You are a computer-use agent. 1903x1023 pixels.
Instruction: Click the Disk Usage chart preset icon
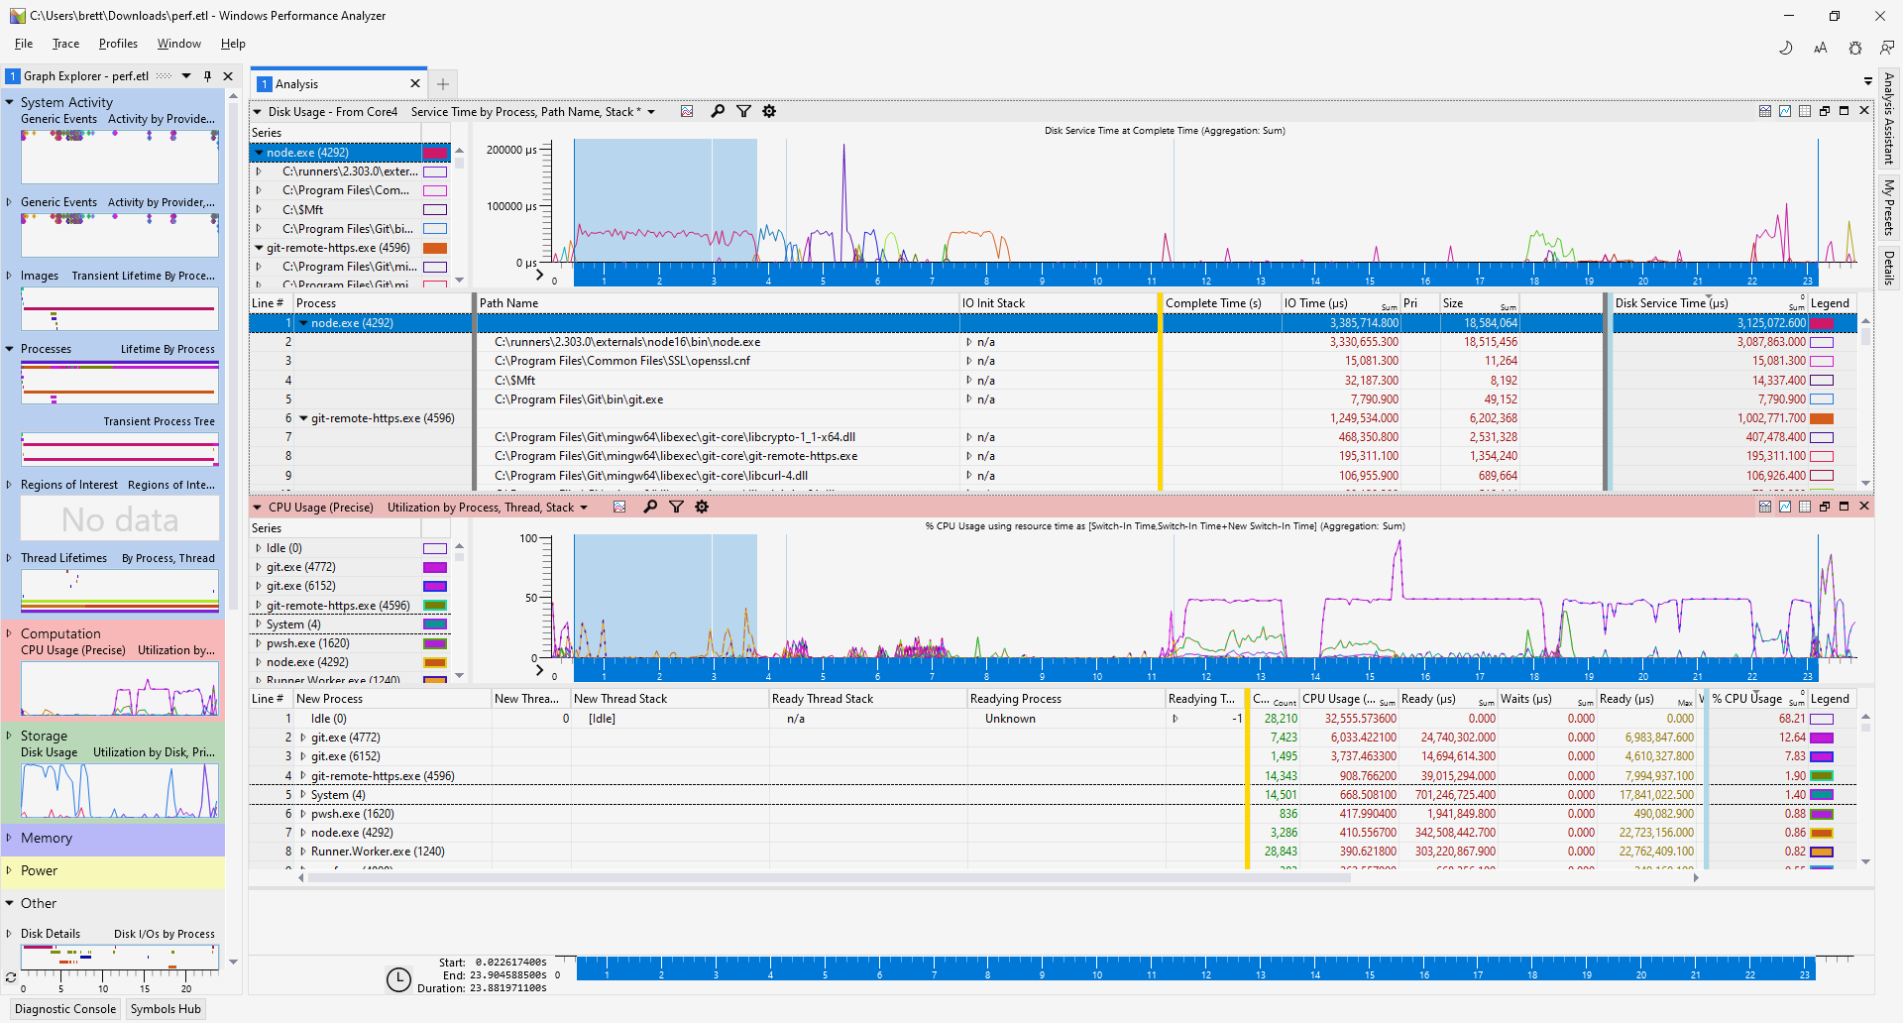[687, 111]
